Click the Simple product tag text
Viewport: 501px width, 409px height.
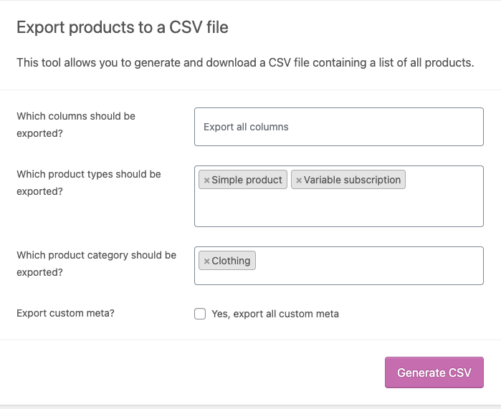click(247, 180)
